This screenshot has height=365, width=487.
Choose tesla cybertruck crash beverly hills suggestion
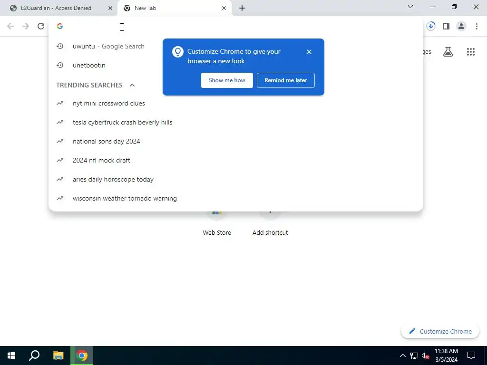(236, 122)
